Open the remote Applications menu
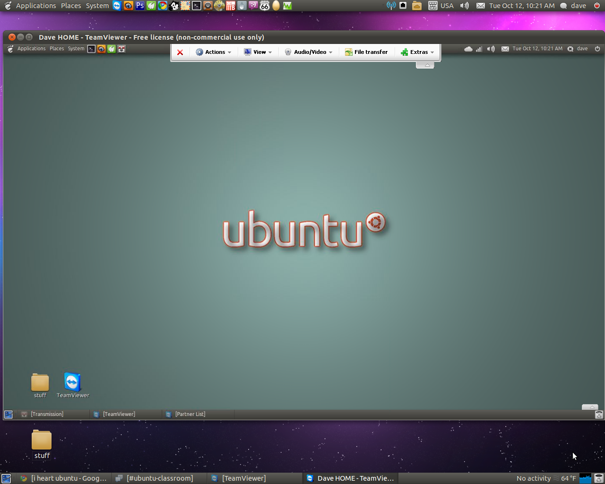This screenshot has width=605, height=484. pos(32,49)
